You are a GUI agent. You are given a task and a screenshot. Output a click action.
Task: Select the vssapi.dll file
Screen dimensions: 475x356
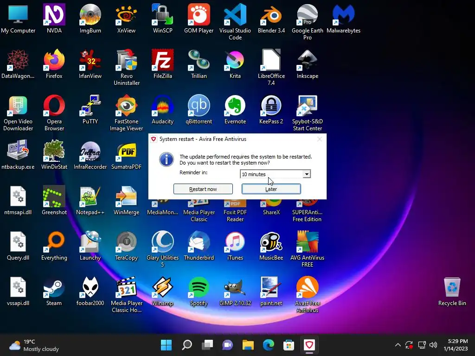pos(18,291)
